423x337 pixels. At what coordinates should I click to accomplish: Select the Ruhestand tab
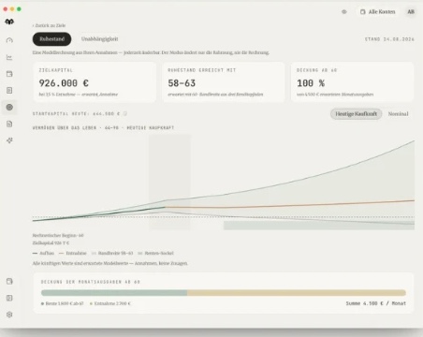[x=51, y=39]
